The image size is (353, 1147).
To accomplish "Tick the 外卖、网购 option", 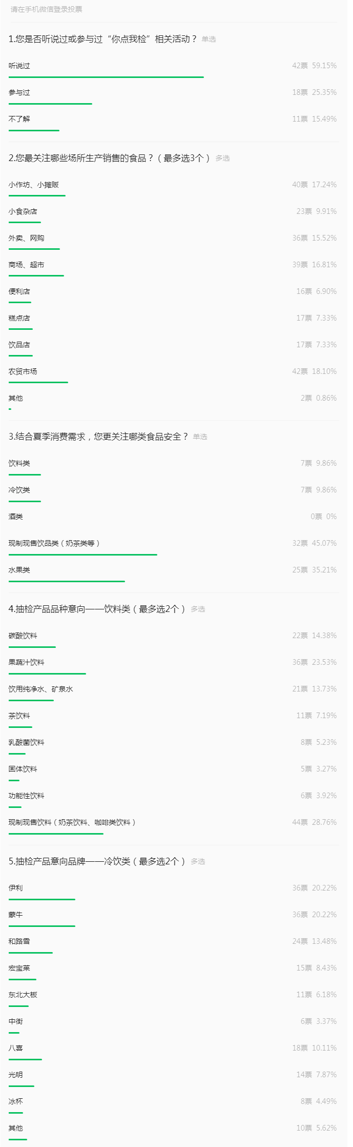I will [173, 241].
